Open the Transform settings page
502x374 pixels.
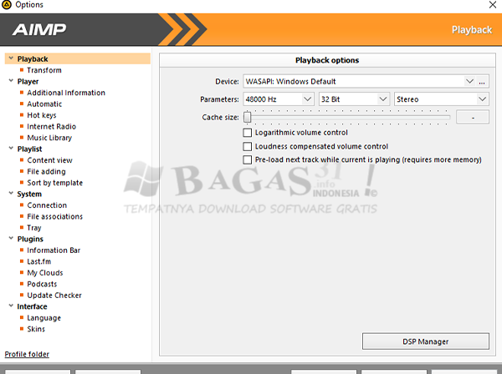(44, 70)
